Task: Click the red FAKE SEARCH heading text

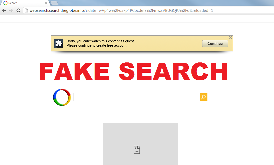Action: pyautogui.click(x=134, y=71)
